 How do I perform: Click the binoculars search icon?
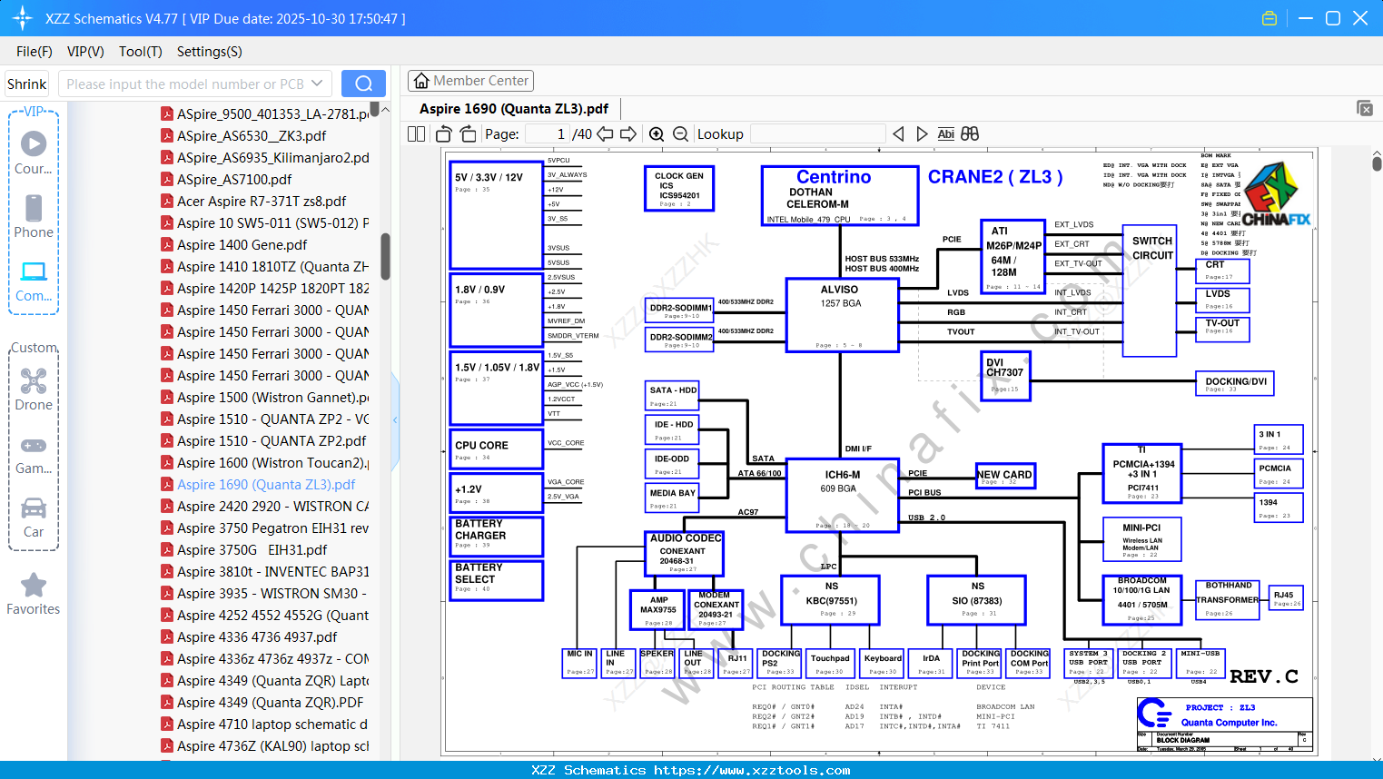click(x=970, y=134)
